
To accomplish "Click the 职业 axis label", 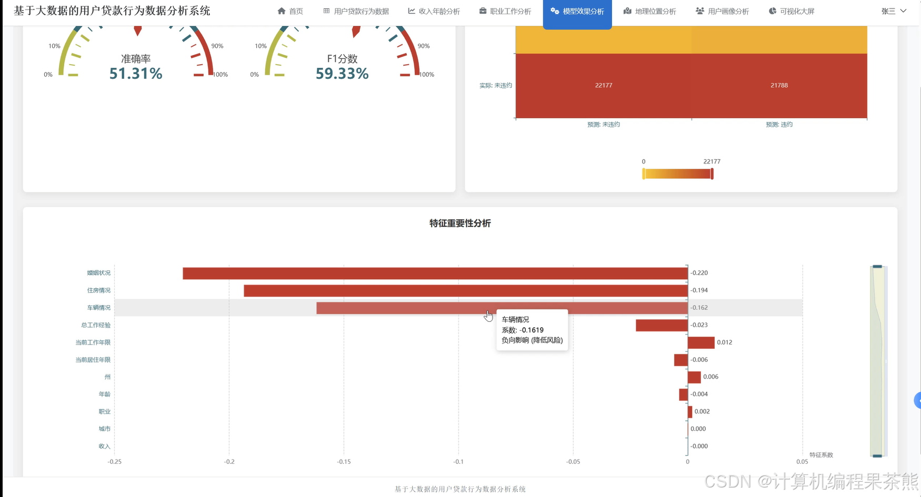I will [x=105, y=412].
